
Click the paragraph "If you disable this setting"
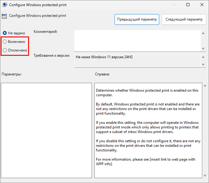(x=148, y=146)
